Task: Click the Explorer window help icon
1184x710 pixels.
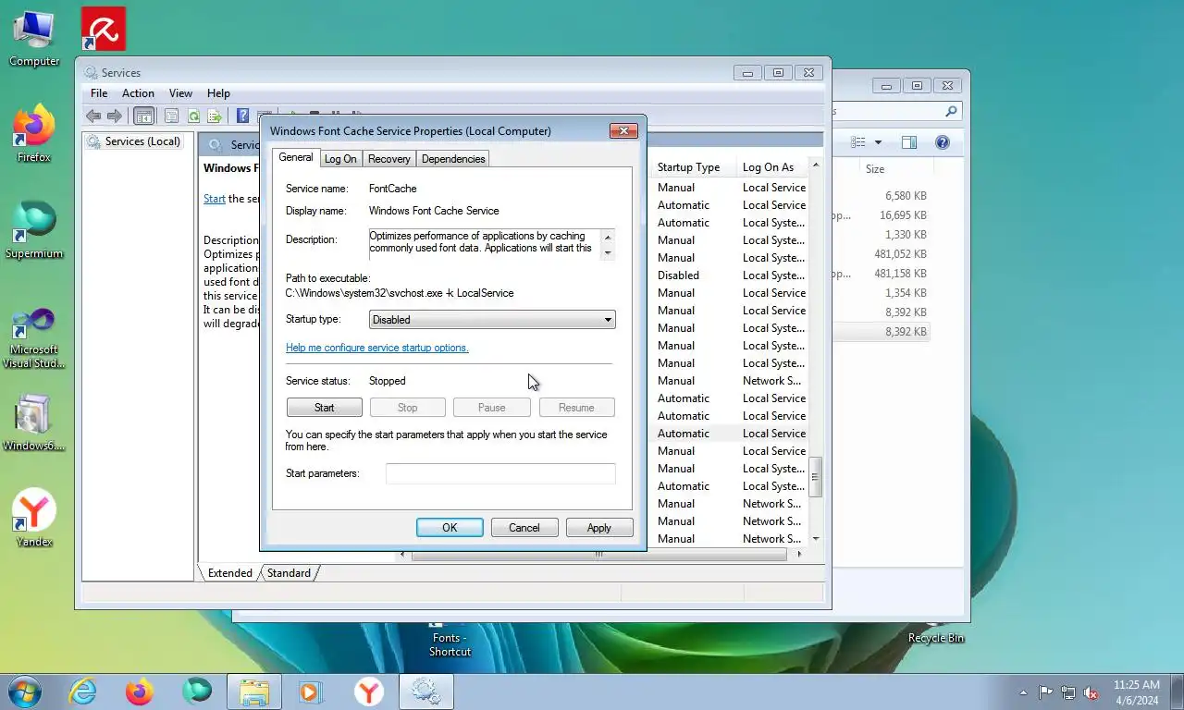Action: tap(943, 142)
